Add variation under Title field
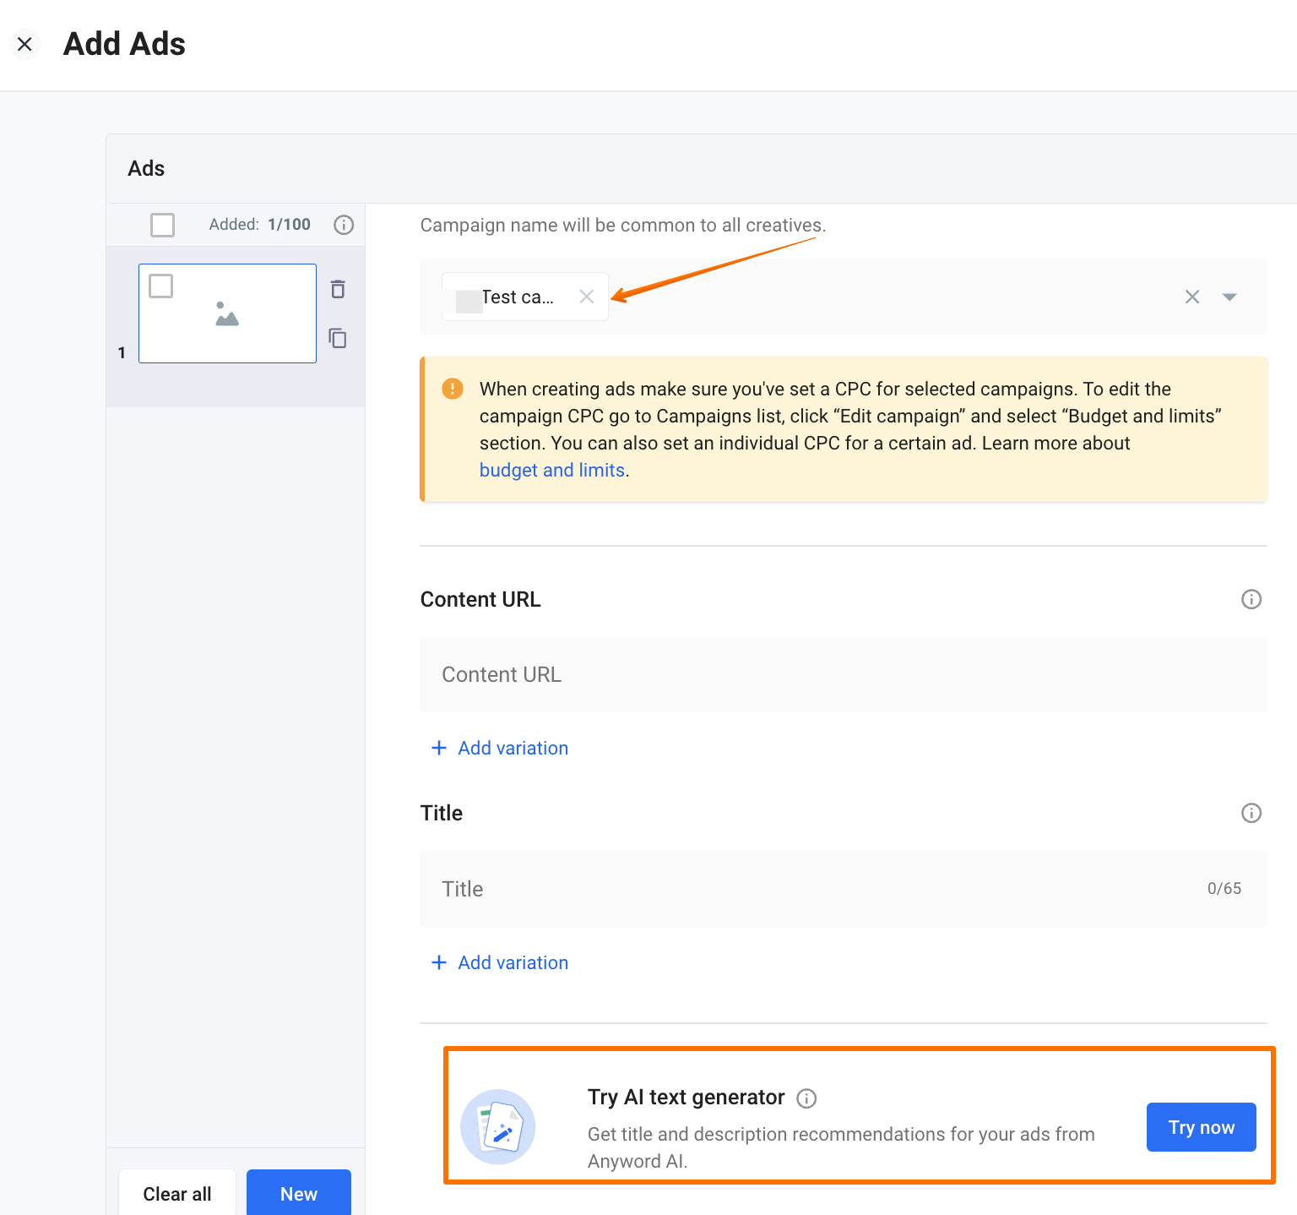 500,962
